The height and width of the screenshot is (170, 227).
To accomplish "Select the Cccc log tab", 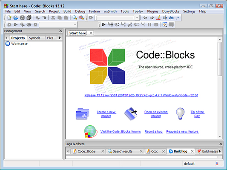I will tap(155, 151).
